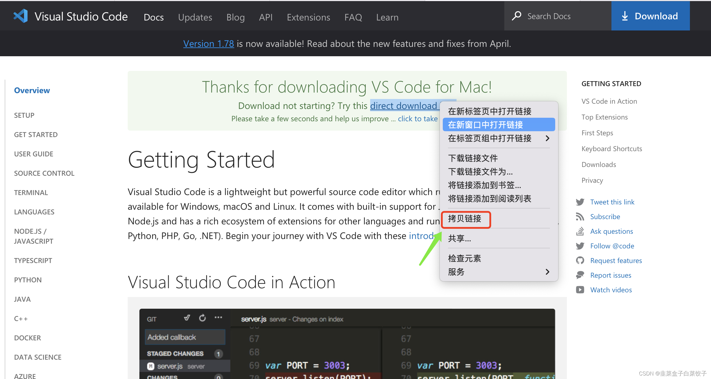
Task: Click the direct download link
Action: [x=404, y=105]
